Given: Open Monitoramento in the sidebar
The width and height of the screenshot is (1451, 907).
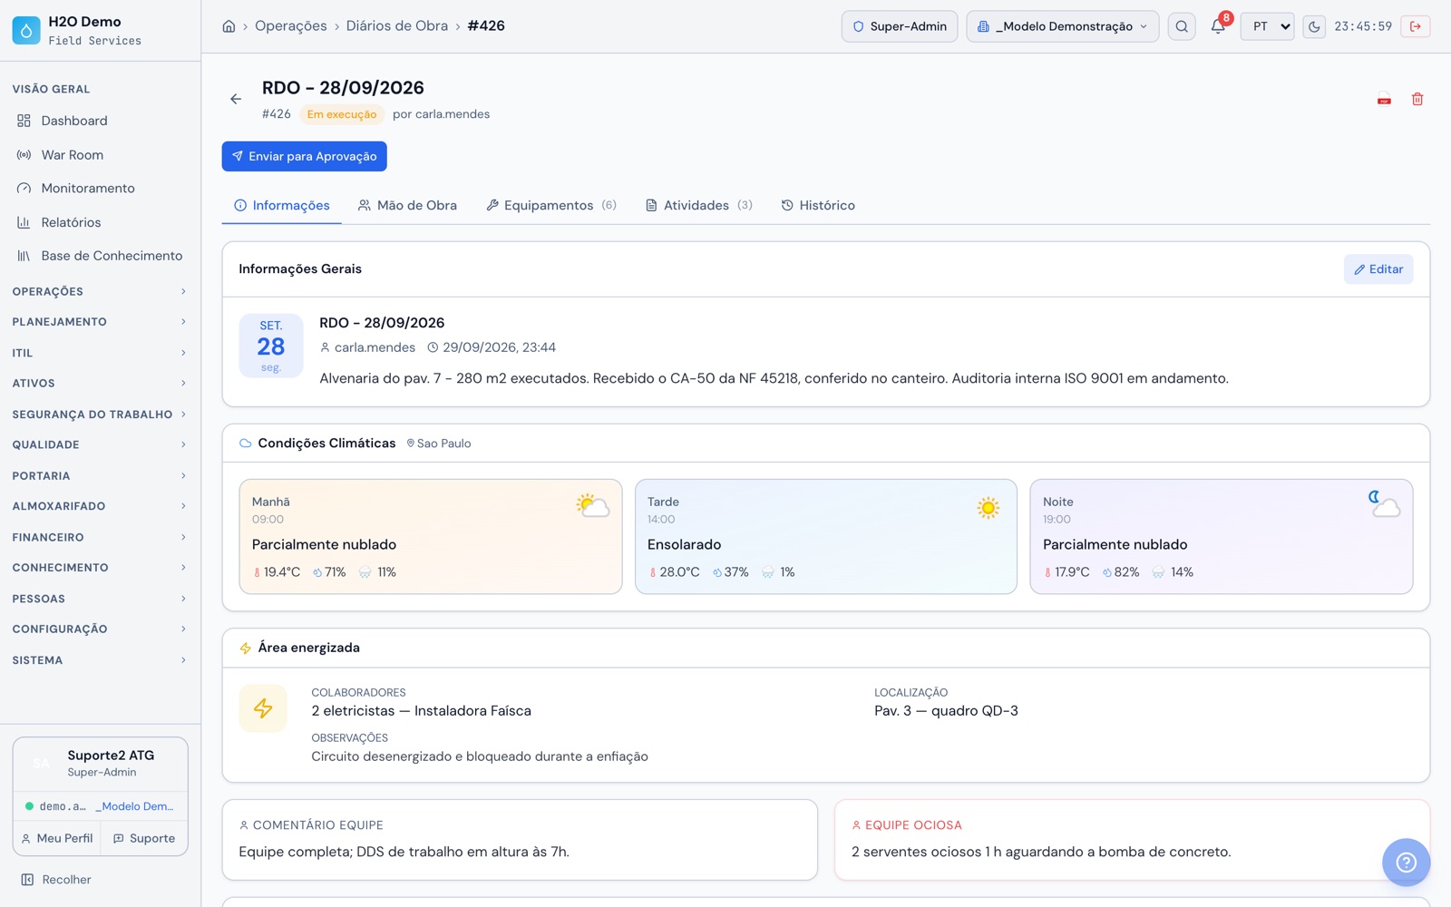Looking at the screenshot, I should (100, 189).
